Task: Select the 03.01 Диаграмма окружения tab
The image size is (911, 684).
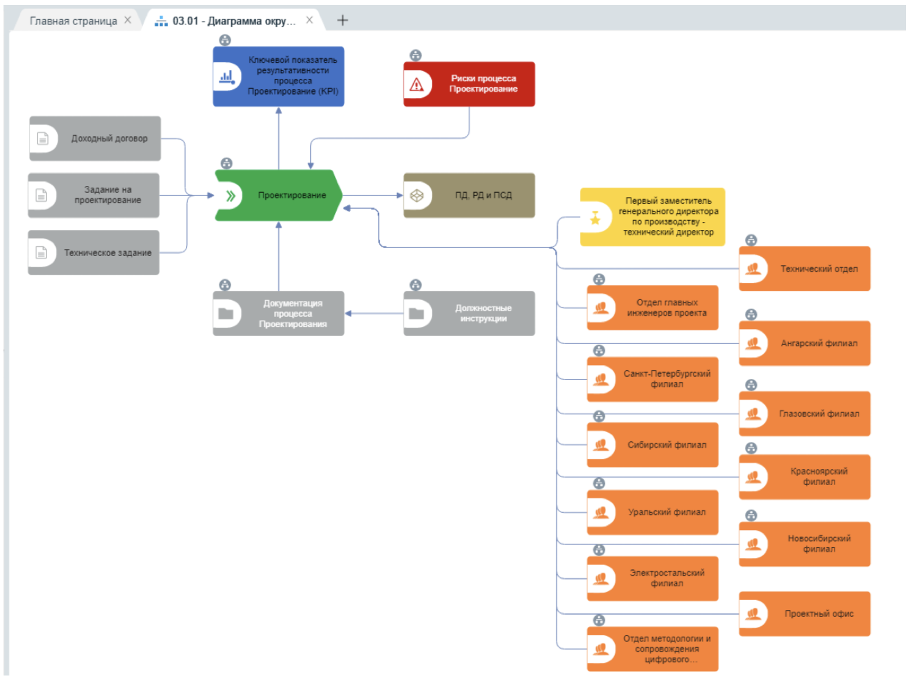Action: (233, 20)
